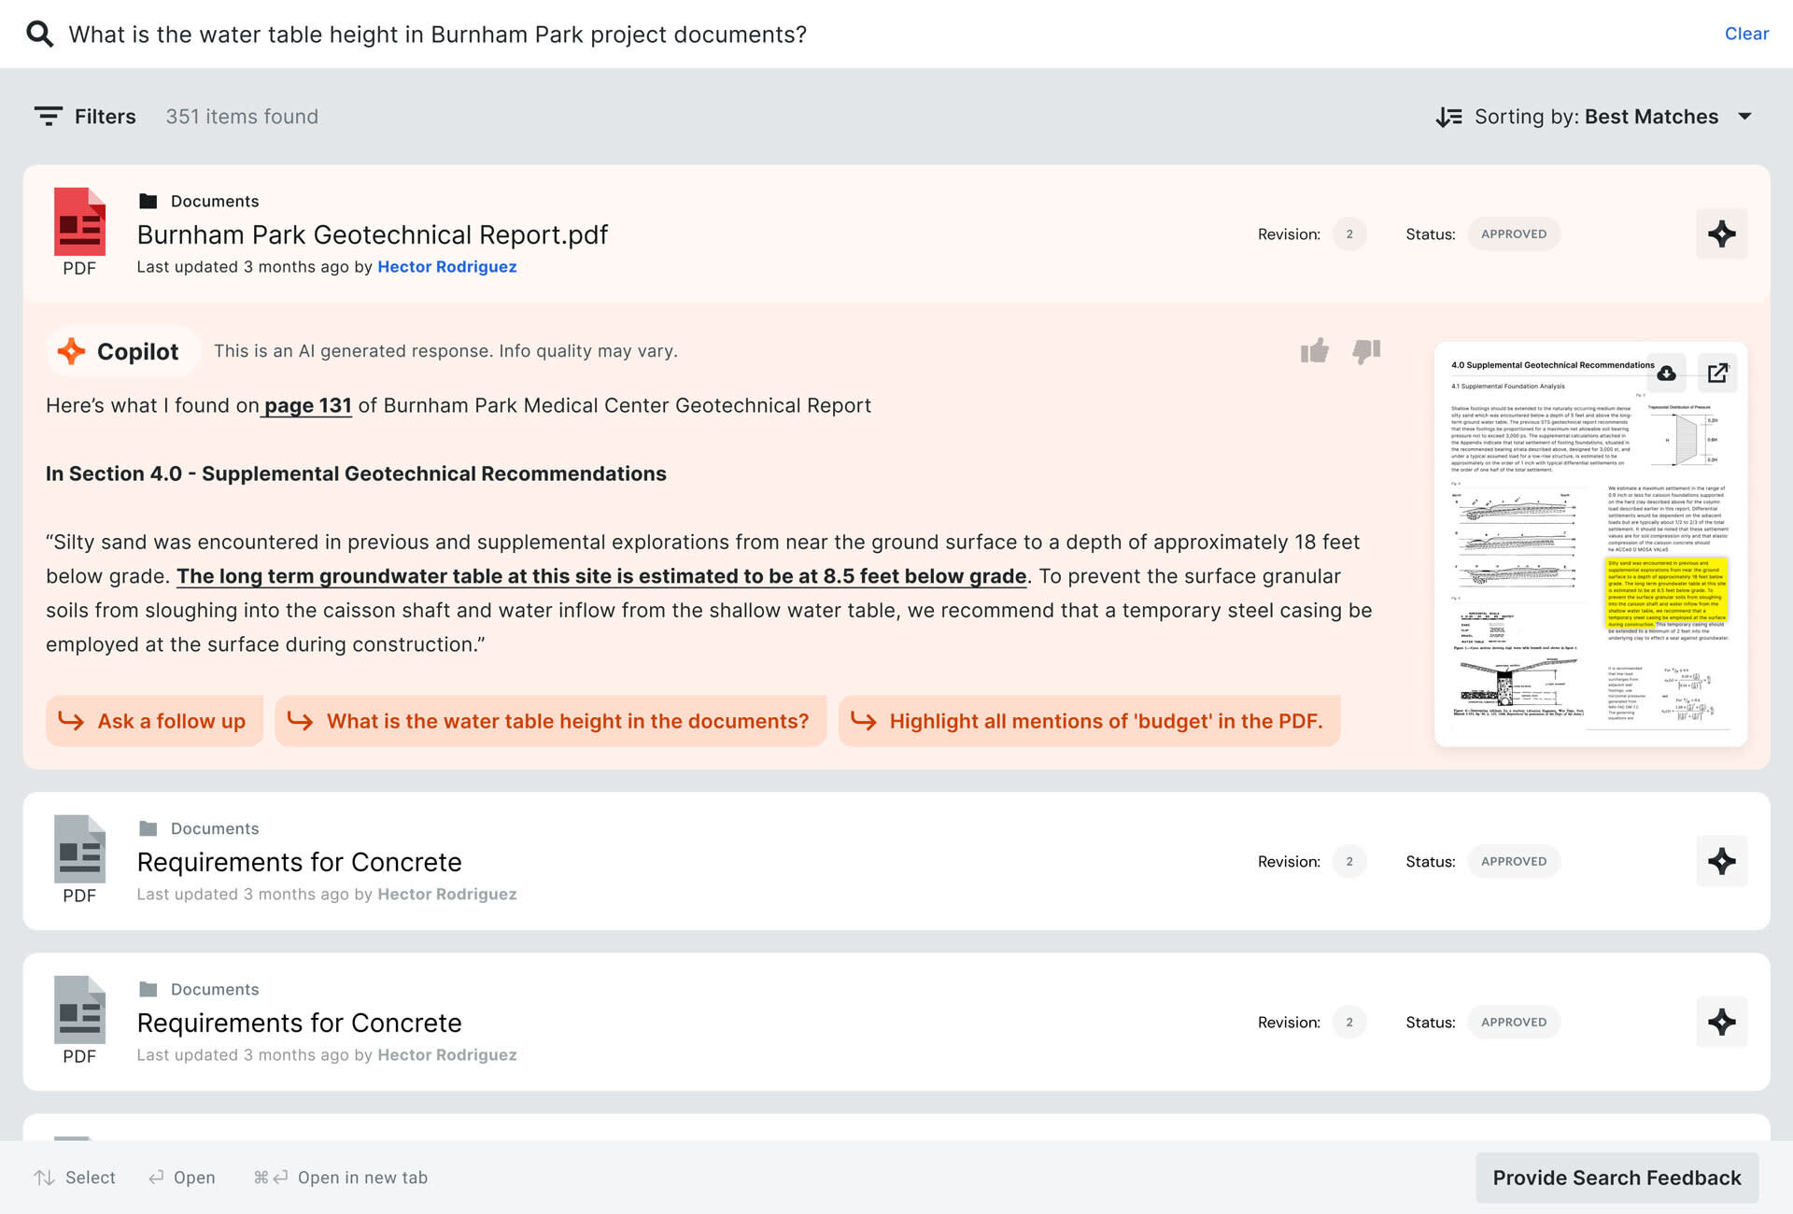Expand the Sorting by Best Matches dropdown
This screenshot has height=1214, width=1793.
(1744, 117)
